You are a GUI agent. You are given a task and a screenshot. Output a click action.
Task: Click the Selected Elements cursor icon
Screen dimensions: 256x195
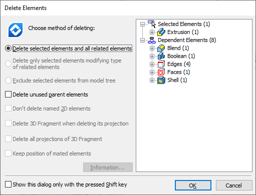pos(152,24)
